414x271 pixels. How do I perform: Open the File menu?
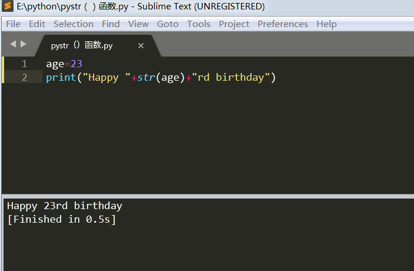pyautogui.click(x=13, y=24)
